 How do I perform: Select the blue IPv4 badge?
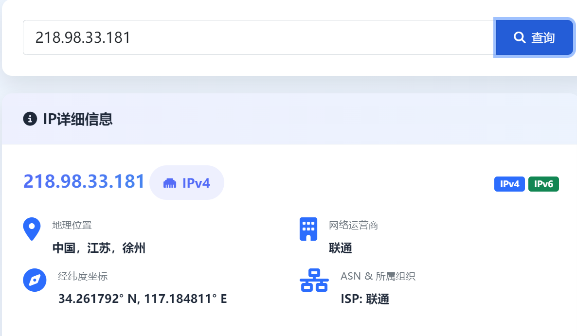tap(509, 184)
